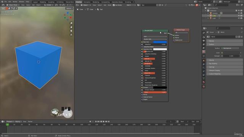Hide Cube with its eye icon
The image size is (244, 137).
[x=239, y=16]
